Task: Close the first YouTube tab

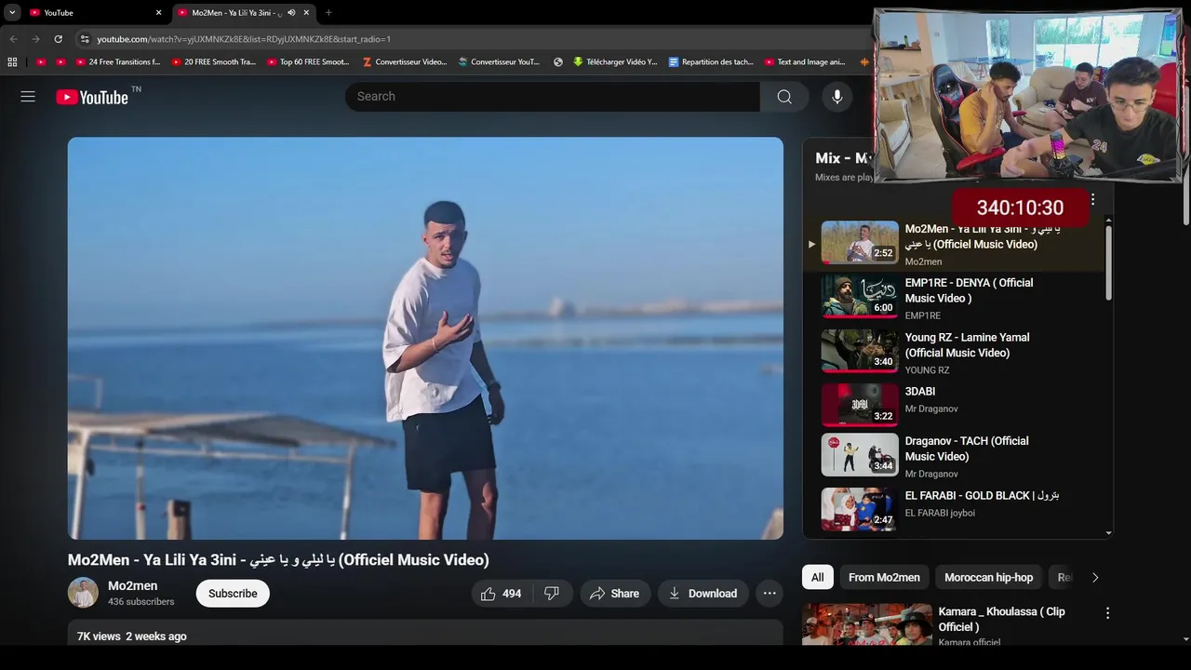Action: (x=158, y=13)
